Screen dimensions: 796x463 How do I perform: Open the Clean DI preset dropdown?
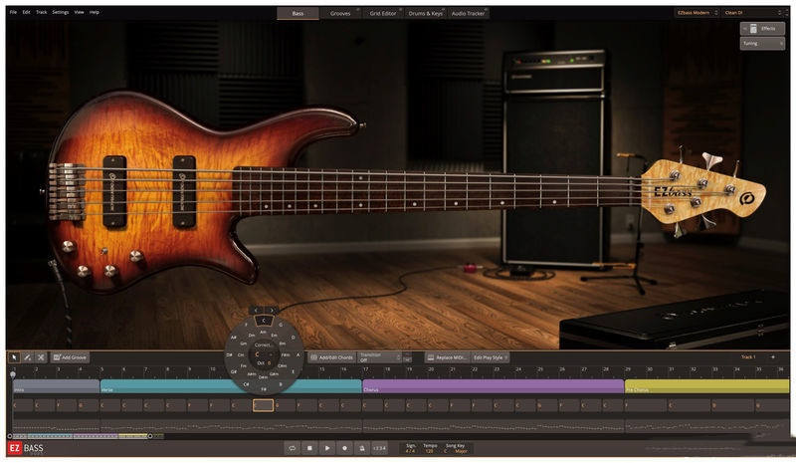753,13
